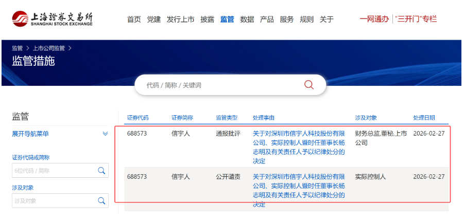Open the 发行上市 menu

(x=180, y=20)
